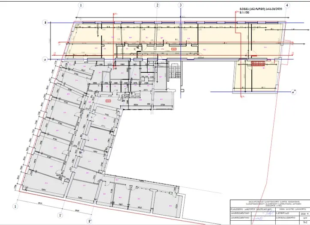Image resolution: width=310 pixels, height=225 pixels.
Task: Select the left axis bubble labeled ბ
Action: [x=45, y=23]
